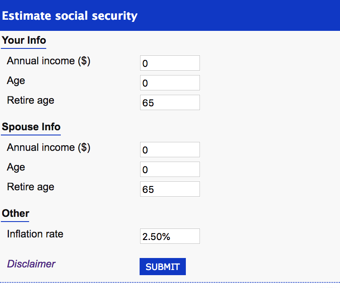Image resolution: width=340 pixels, height=288 pixels.
Task: Click the Inflation rate input showing 2.50%
Action: tap(170, 236)
